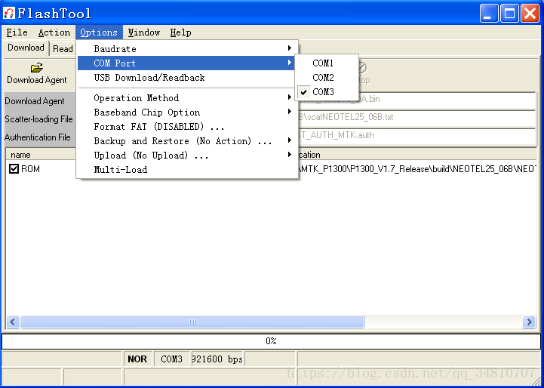Viewport: 544px width, 388px height.
Task: Select the COM Port menu entry
Action: [x=187, y=63]
